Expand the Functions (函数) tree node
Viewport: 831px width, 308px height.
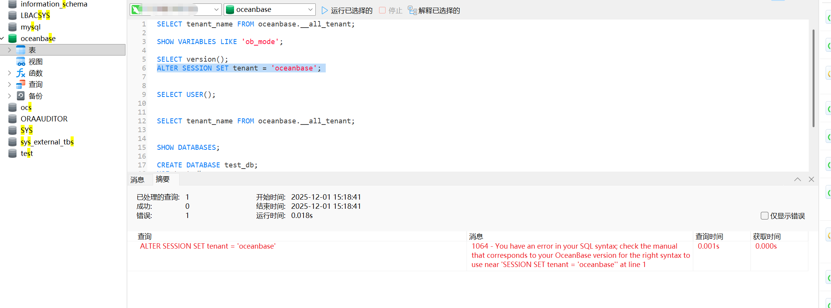click(10, 73)
